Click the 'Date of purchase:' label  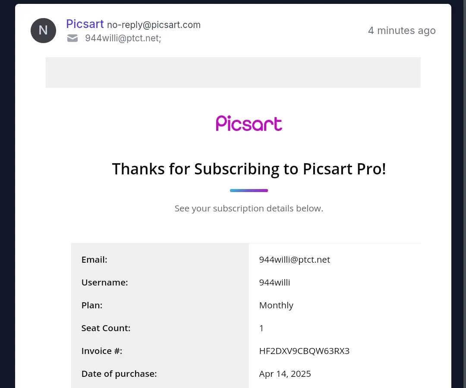point(119,374)
